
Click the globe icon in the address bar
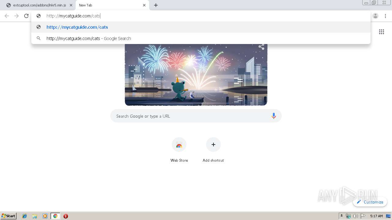point(39,16)
